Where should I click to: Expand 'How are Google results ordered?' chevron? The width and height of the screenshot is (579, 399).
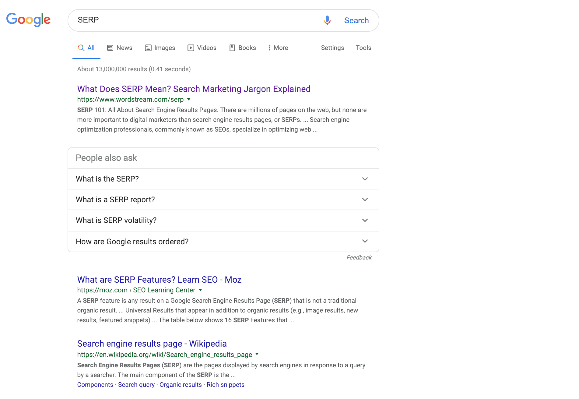365,241
